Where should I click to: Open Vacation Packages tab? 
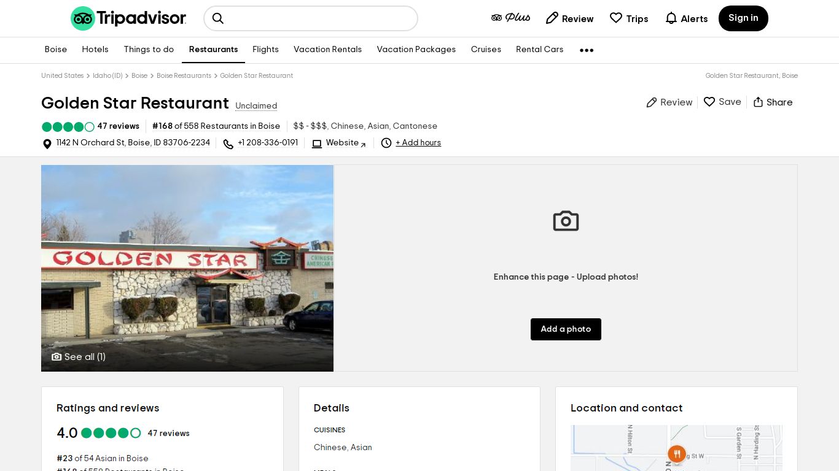[416, 50]
